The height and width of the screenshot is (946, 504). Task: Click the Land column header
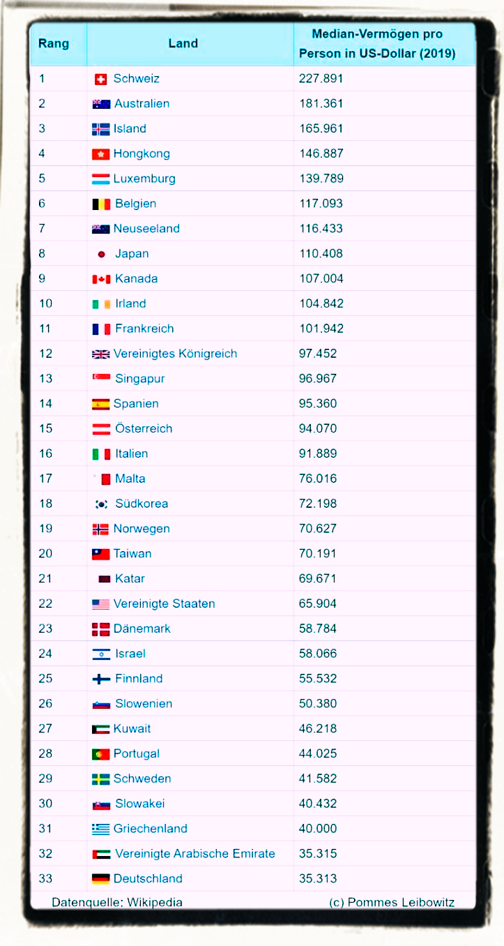(x=183, y=43)
